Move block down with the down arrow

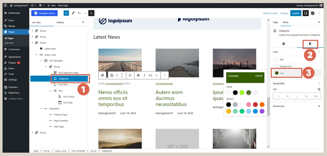tap(122, 77)
